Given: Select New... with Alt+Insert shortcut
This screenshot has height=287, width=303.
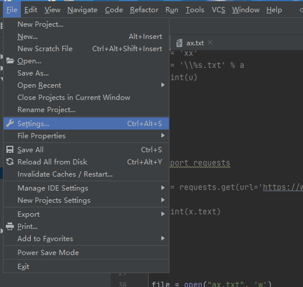Looking at the screenshot, I should pyautogui.click(x=86, y=37).
